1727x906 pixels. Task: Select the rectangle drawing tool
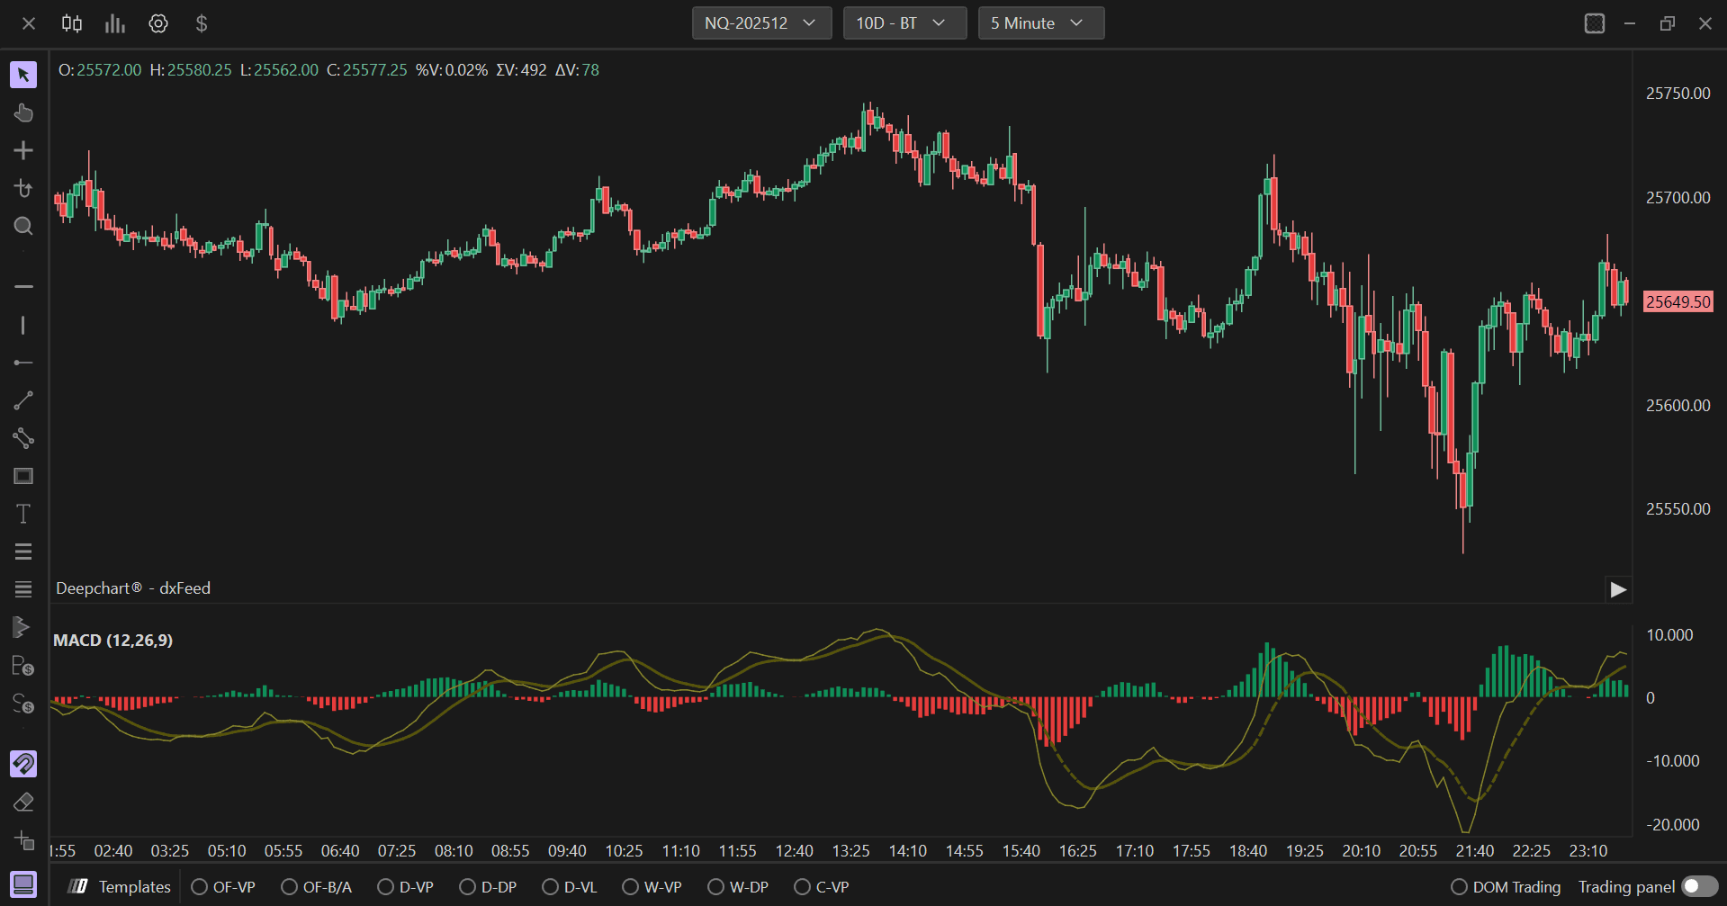(23, 476)
